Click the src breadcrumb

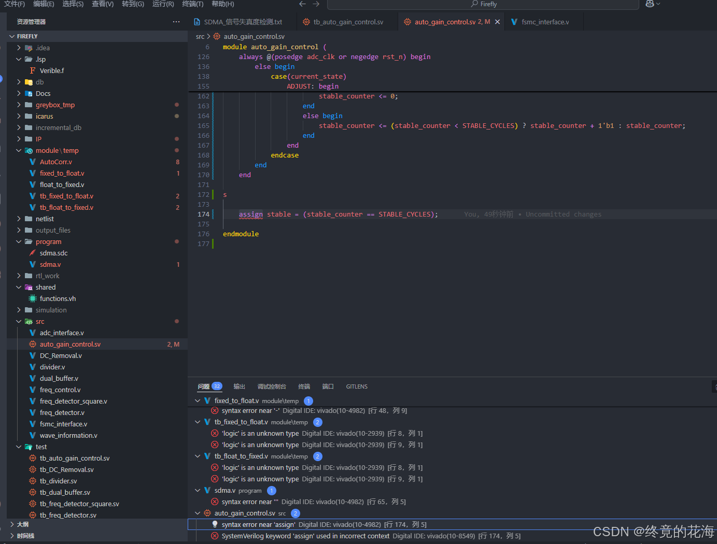(x=200, y=36)
